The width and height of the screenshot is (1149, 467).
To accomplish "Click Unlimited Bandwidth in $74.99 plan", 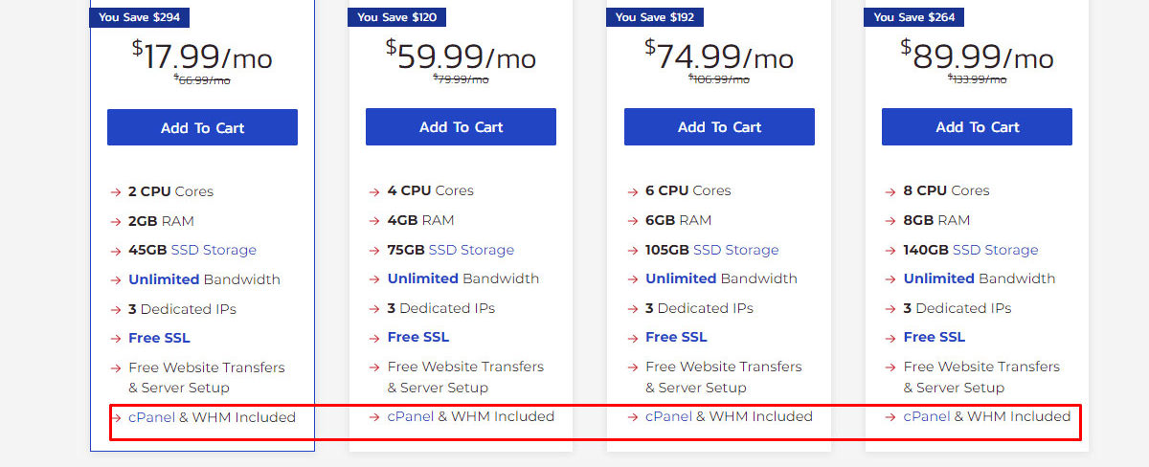I will coord(721,278).
